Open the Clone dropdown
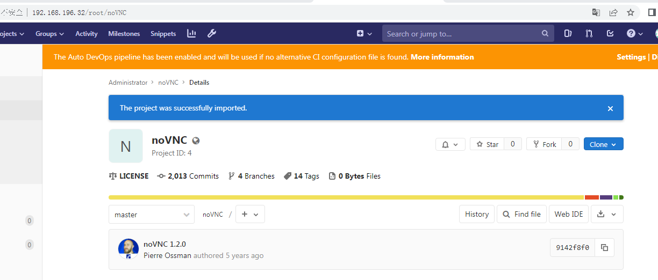 (x=604, y=144)
